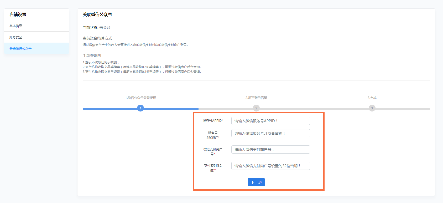Click the 服务号 SECERT* field label
The height and width of the screenshot is (203, 443).
point(213,135)
